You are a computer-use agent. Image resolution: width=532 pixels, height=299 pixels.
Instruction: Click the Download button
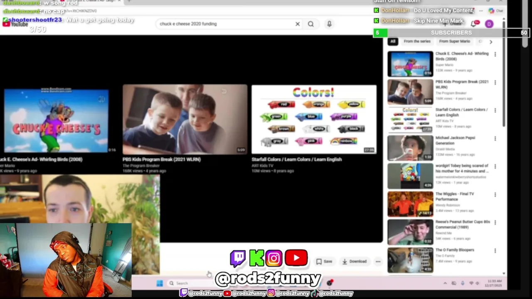tap(355, 262)
